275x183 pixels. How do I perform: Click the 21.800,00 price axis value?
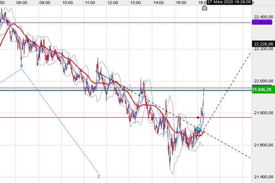point(263,113)
